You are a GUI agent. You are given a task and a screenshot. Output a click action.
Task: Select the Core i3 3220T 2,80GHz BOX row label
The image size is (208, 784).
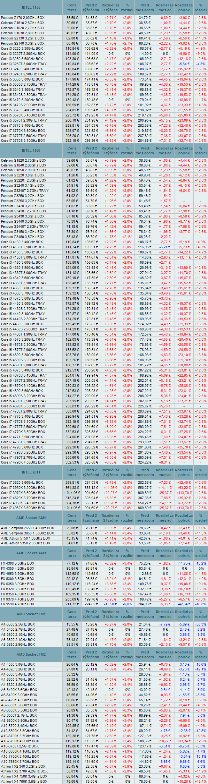(x=23, y=54)
